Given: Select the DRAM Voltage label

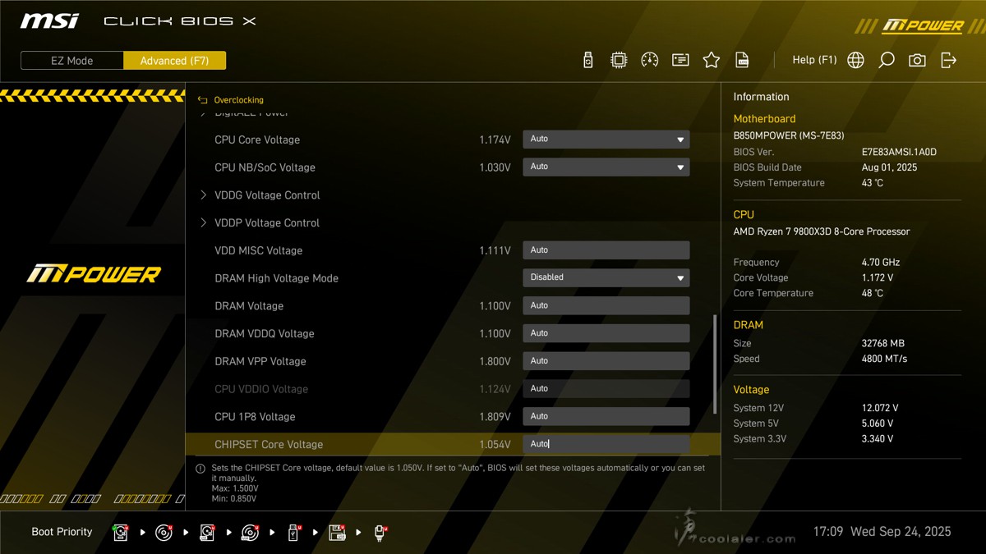Looking at the screenshot, I should pyautogui.click(x=249, y=306).
